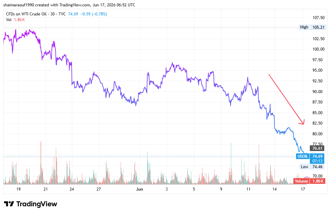Click the 95.00 price axis label
Image resolution: width=331 pixels, height=214 pixels.
(318, 70)
